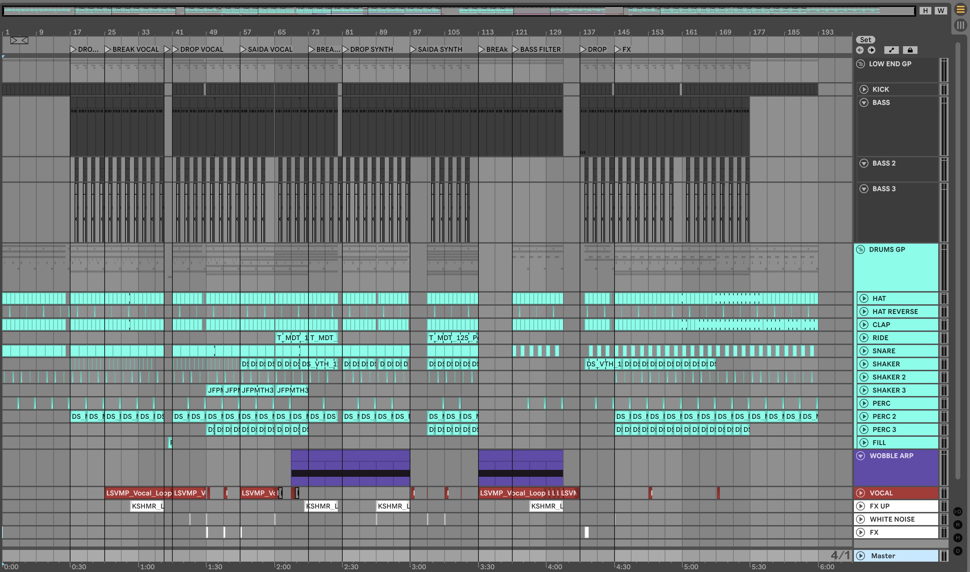The height and width of the screenshot is (572, 970).
Task: Jump to the SAIDA VOCAL locator
Action: coord(266,49)
